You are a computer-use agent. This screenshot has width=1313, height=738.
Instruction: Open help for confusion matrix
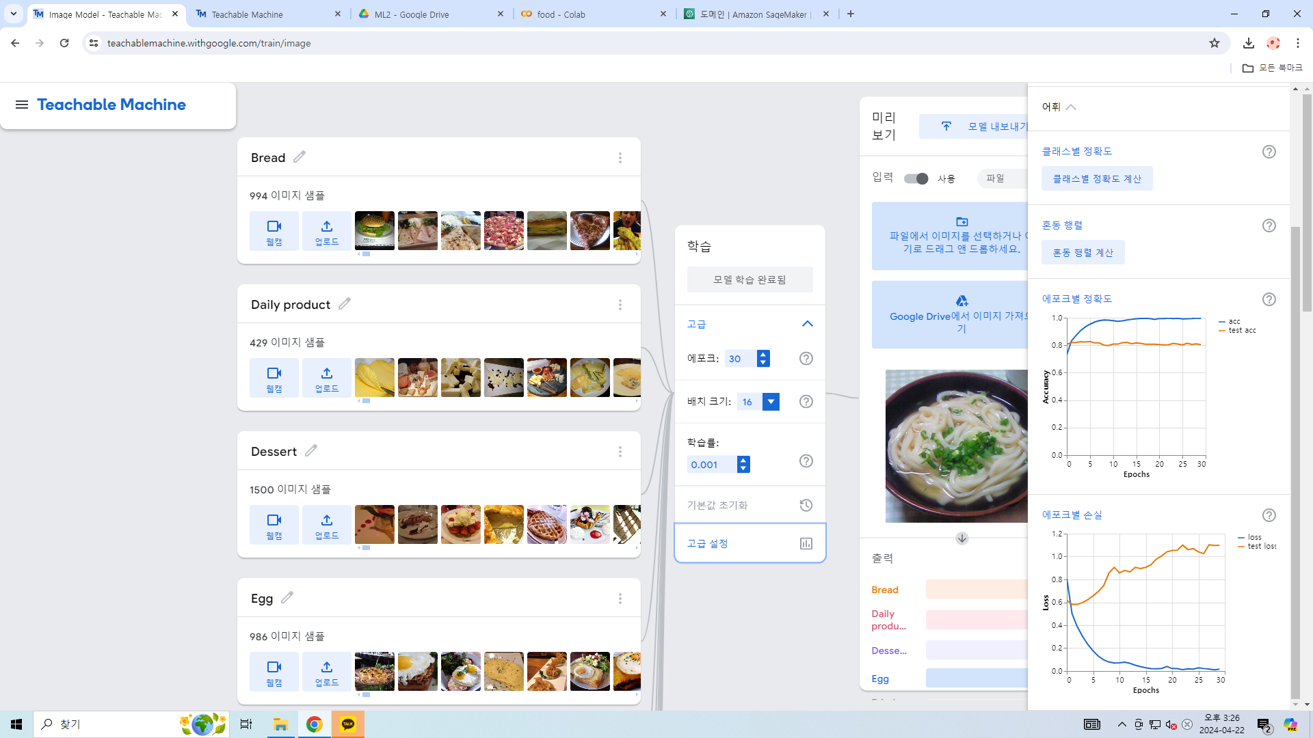(1269, 225)
